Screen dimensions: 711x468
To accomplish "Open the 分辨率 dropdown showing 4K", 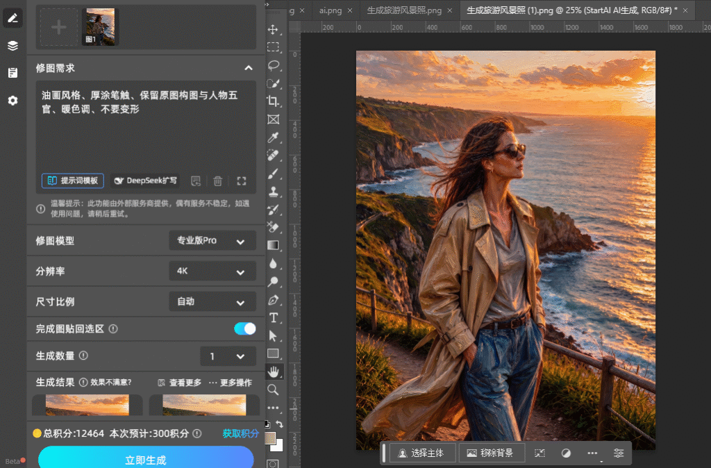I will point(212,271).
